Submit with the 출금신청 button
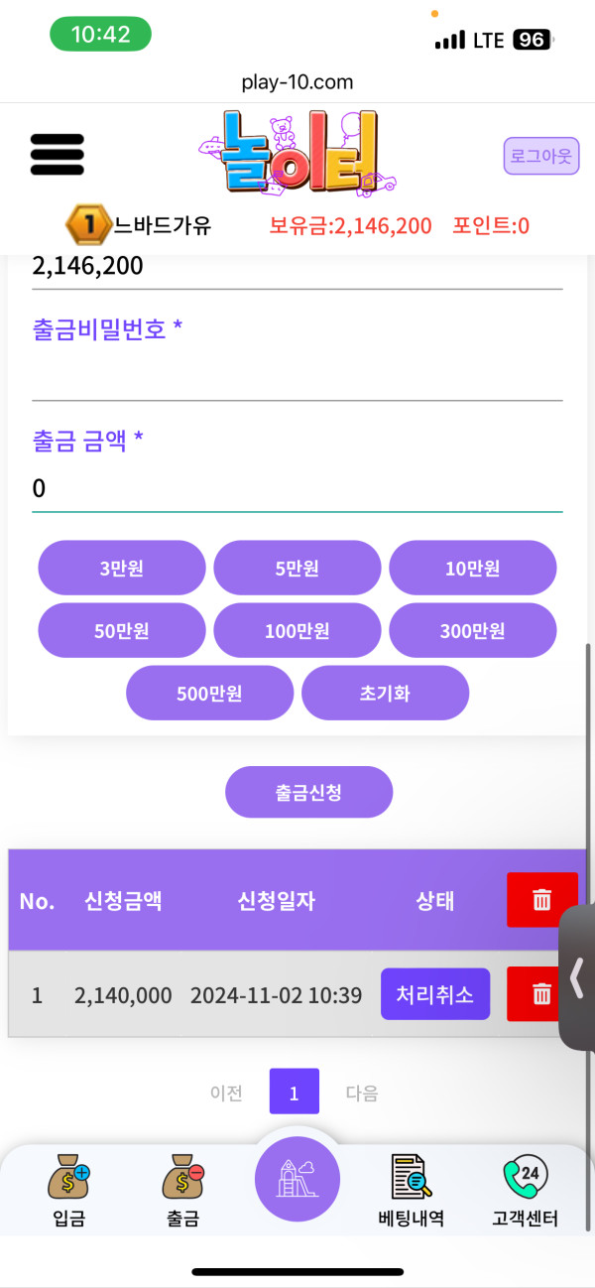 [309, 792]
